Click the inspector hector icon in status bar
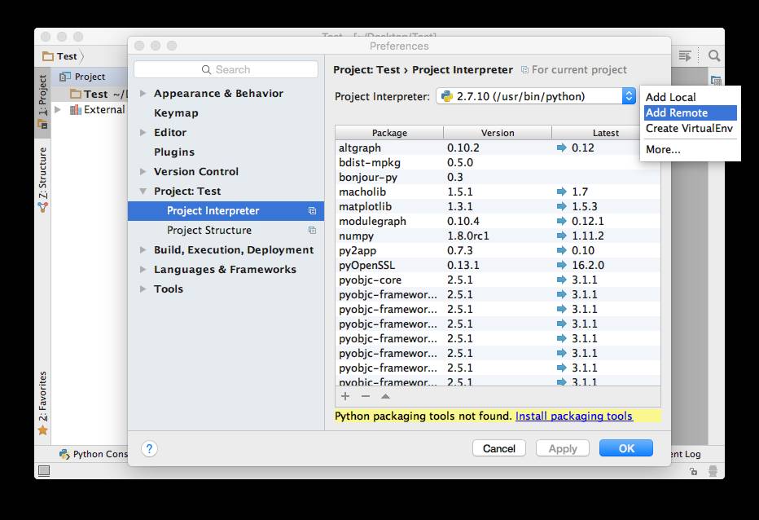Image resolution: width=759 pixels, height=520 pixels. point(713,471)
